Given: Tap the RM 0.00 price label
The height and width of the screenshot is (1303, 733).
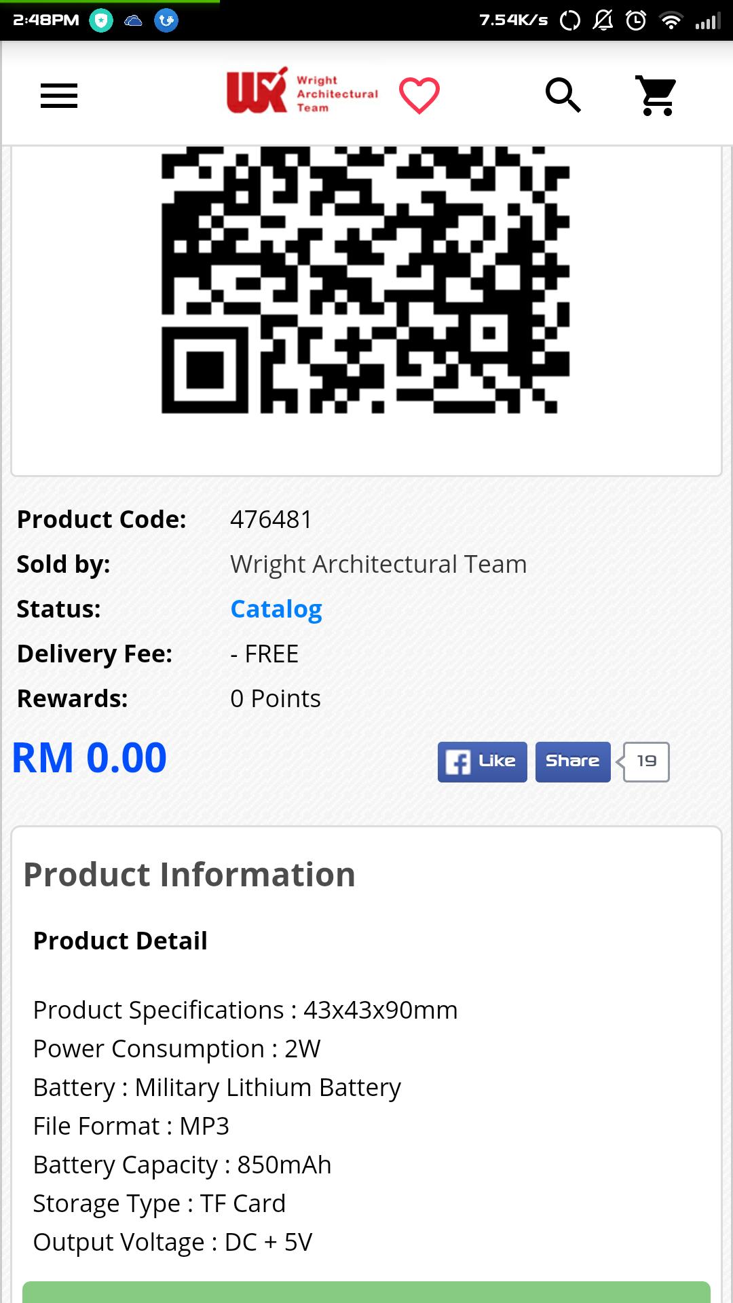Looking at the screenshot, I should (x=90, y=757).
